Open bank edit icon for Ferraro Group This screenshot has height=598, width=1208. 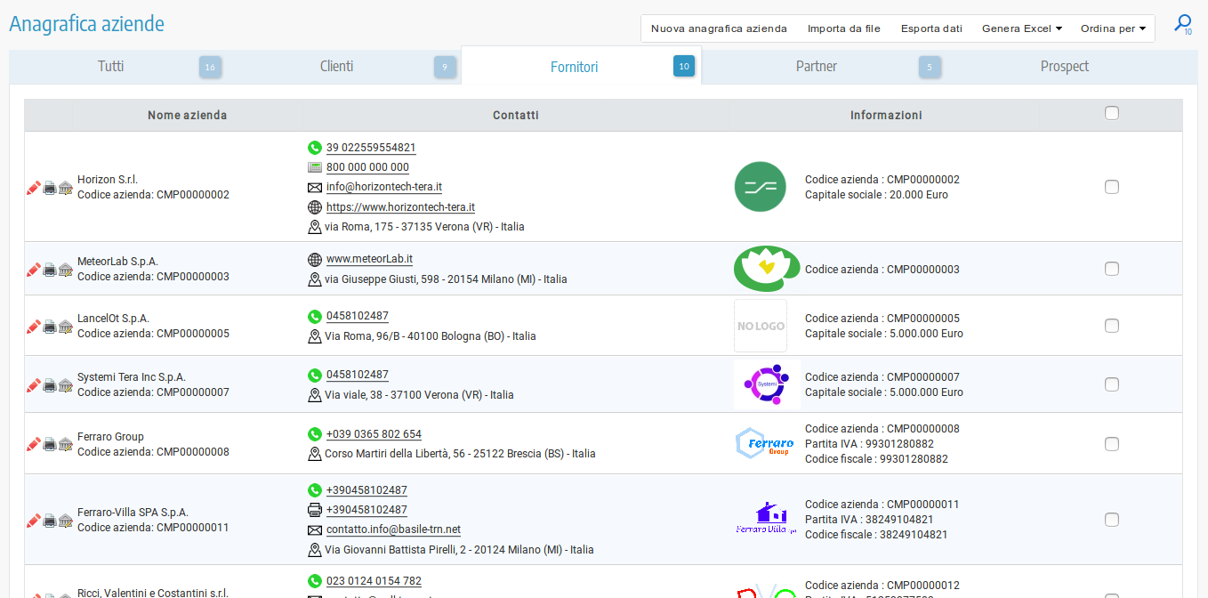pos(66,444)
